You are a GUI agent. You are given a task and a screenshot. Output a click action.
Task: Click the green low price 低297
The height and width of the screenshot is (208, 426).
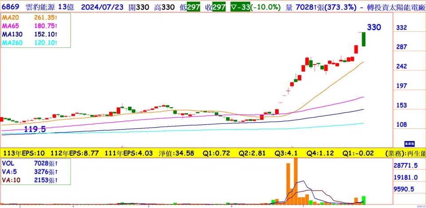tap(189, 7)
